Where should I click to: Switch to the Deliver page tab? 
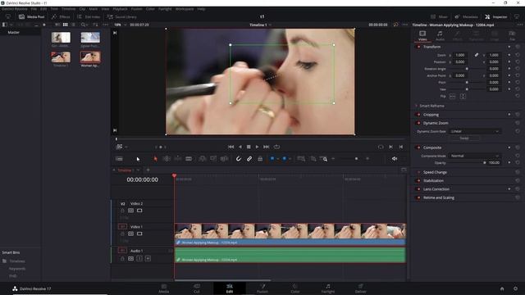(x=360, y=288)
